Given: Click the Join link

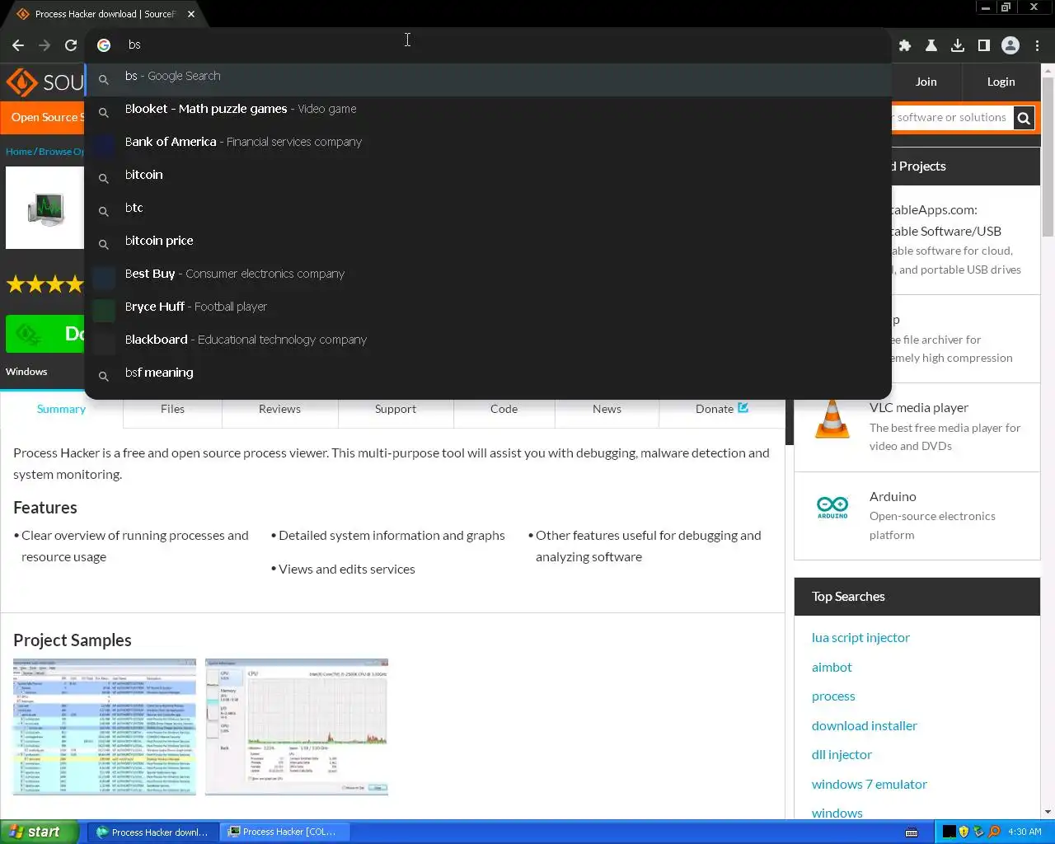Looking at the screenshot, I should pyautogui.click(x=926, y=82).
